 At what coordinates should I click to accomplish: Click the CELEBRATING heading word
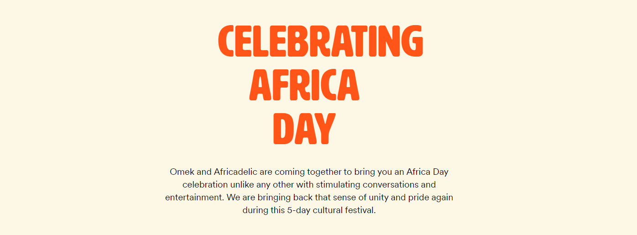(320, 41)
